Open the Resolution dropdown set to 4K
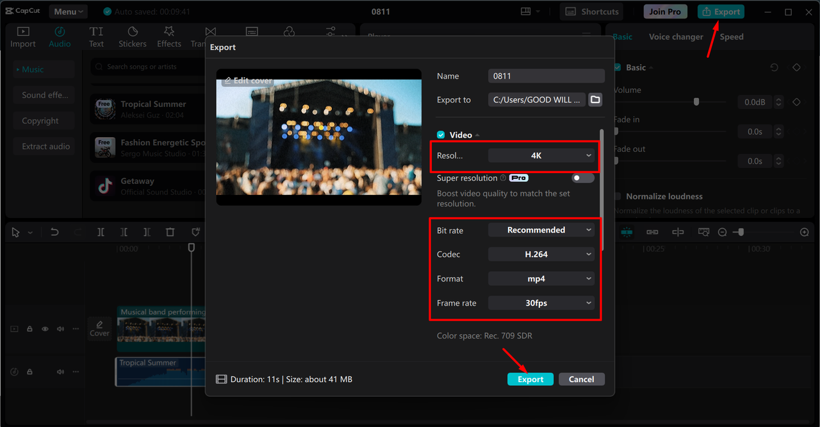The image size is (820, 427). (541, 155)
